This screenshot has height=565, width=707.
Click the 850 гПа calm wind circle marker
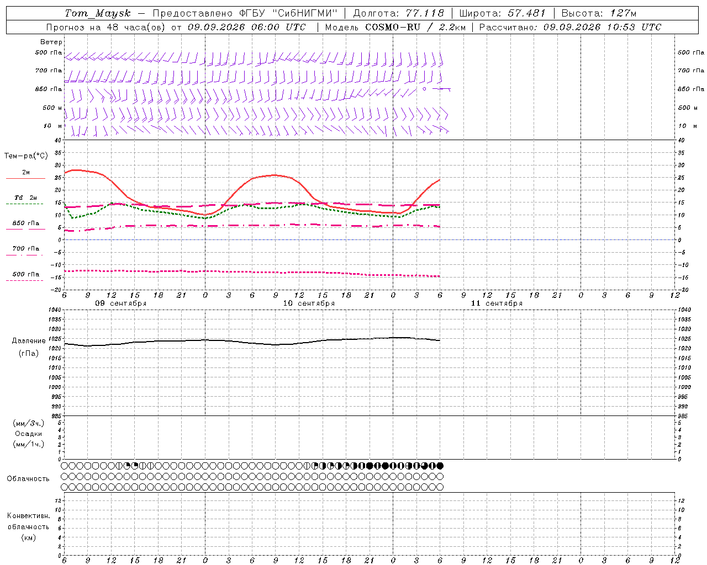click(424, 88)
